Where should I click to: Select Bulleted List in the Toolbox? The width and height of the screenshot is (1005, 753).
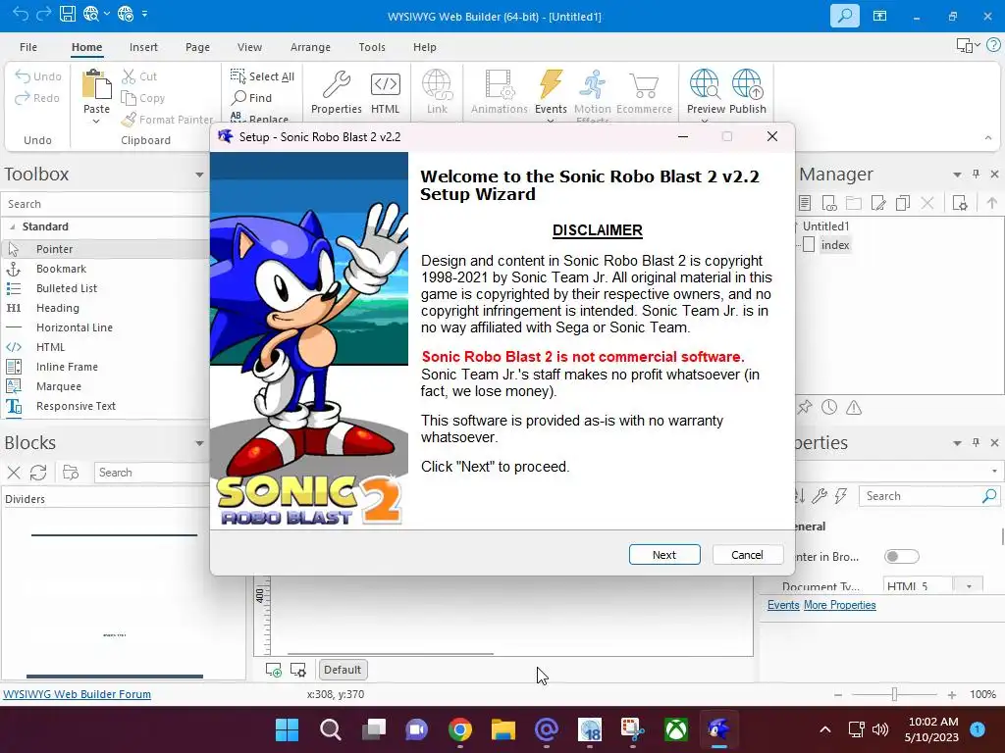pos(106,288)
